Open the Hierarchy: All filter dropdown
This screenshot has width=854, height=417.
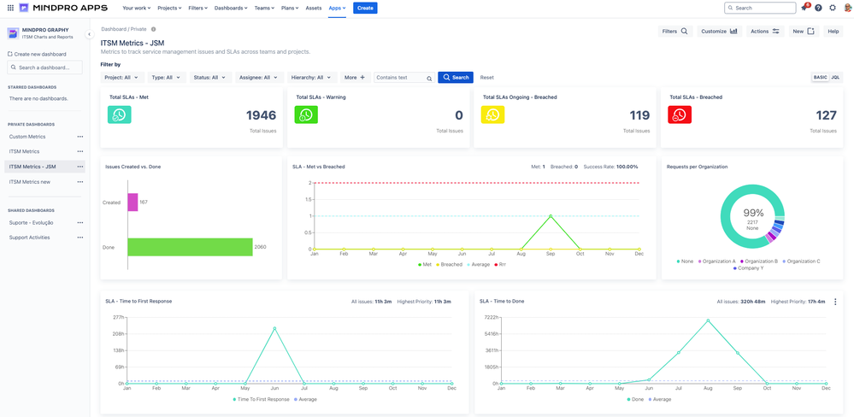point(312,78)
